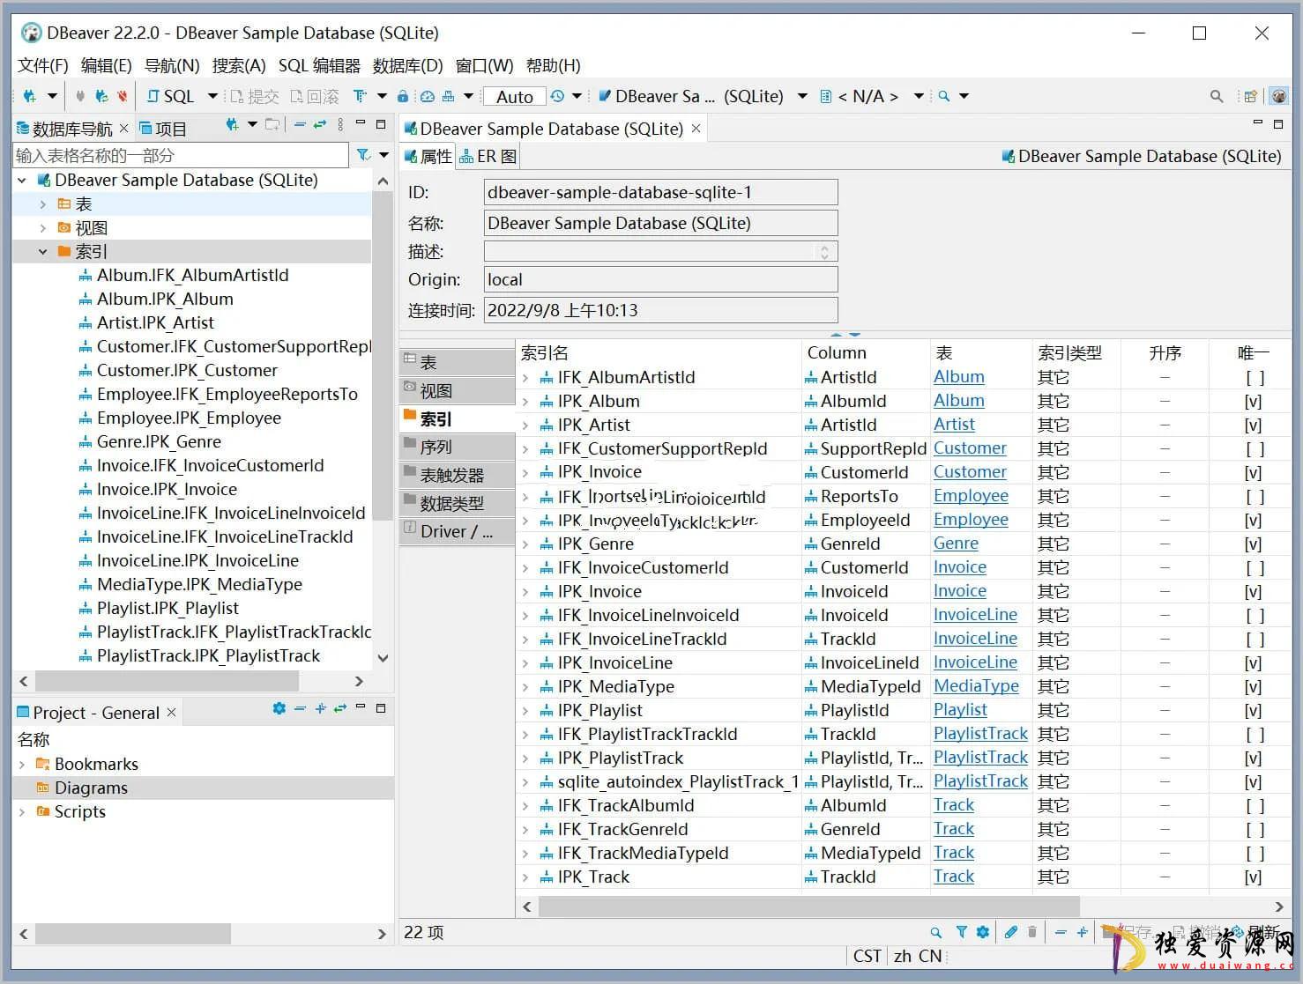The height and width of the screenshot is (984, 1303).
Task: Click the settings gear in bottom index toolbar
Action: click(x=983, y=932)
